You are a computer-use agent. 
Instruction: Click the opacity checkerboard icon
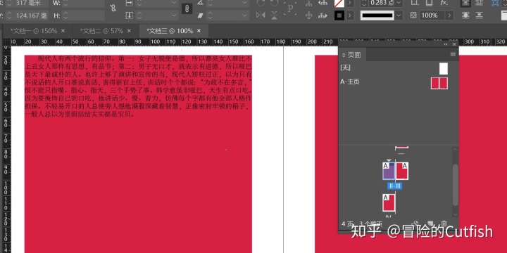(413, 15)
